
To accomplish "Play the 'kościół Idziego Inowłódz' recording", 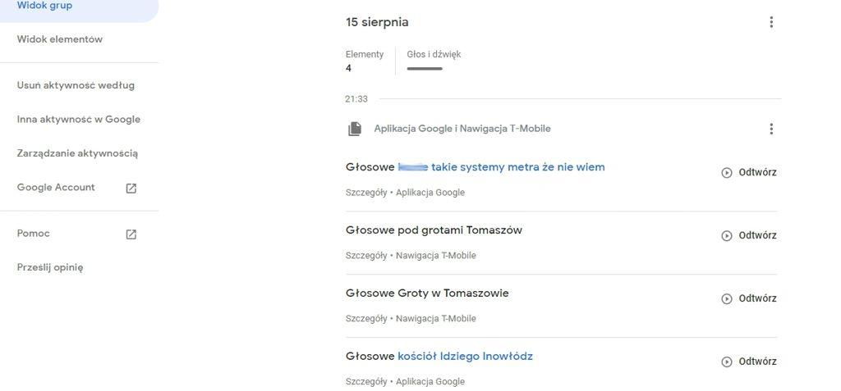I will [748, 362].
